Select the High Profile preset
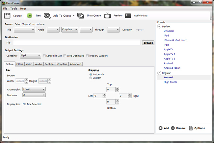Image resolution: width=214 pixels, height=143 pixels. coord(171,82)
